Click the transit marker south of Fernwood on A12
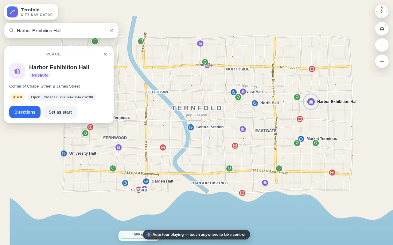This screenshot has height=245, width=393. 125,183
